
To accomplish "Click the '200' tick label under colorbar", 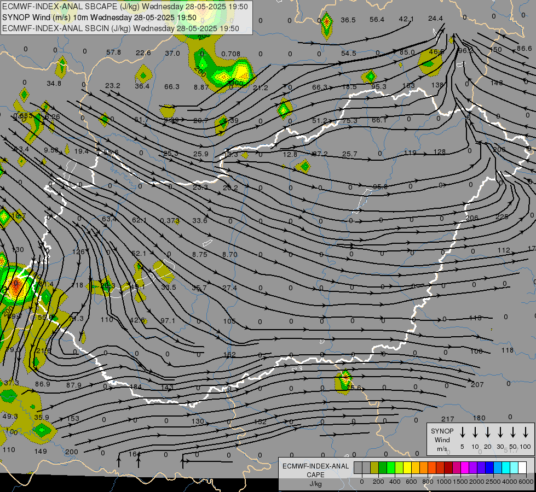I will coord(378,482).
